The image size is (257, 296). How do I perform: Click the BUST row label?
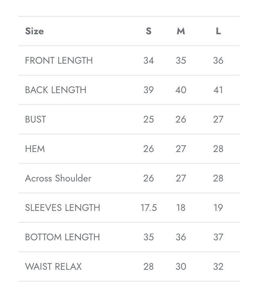(36, 119)
